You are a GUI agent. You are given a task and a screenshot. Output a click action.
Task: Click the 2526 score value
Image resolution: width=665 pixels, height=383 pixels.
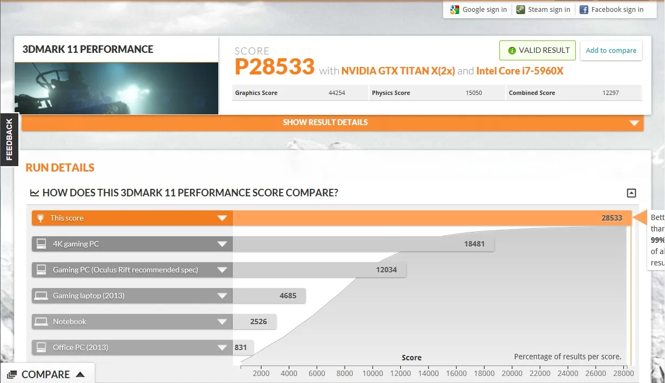pos(259,322)
